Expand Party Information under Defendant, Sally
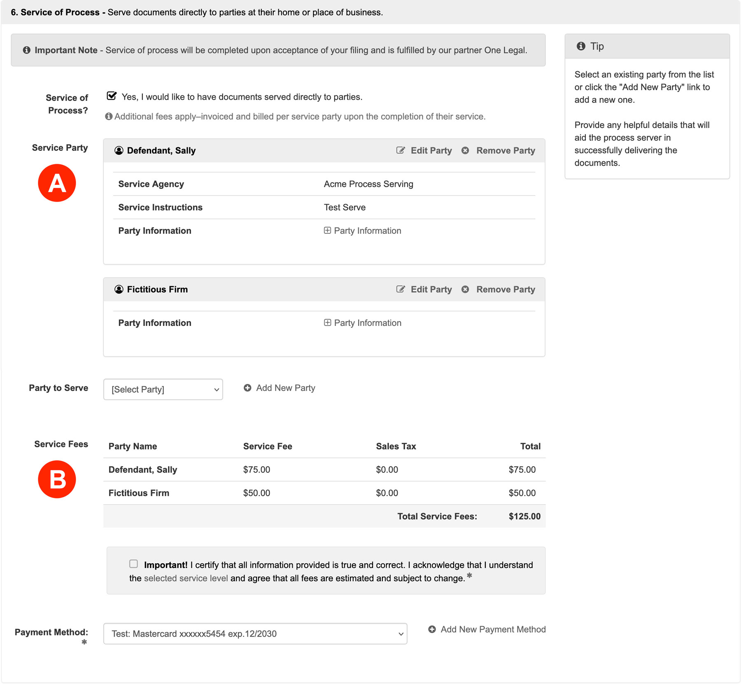Screen dimensions: 741x684 click(363, 231)
